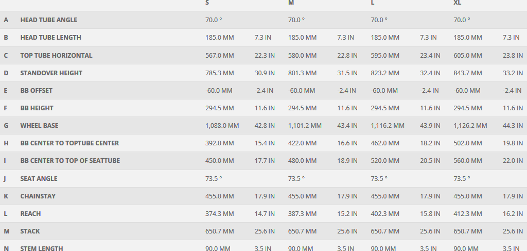Click the 520.0 MM seattube value

coord(385,161)
